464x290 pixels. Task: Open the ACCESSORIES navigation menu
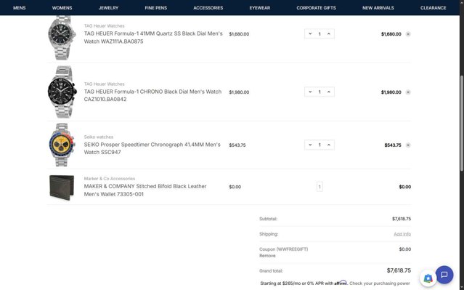click(208, 8)
